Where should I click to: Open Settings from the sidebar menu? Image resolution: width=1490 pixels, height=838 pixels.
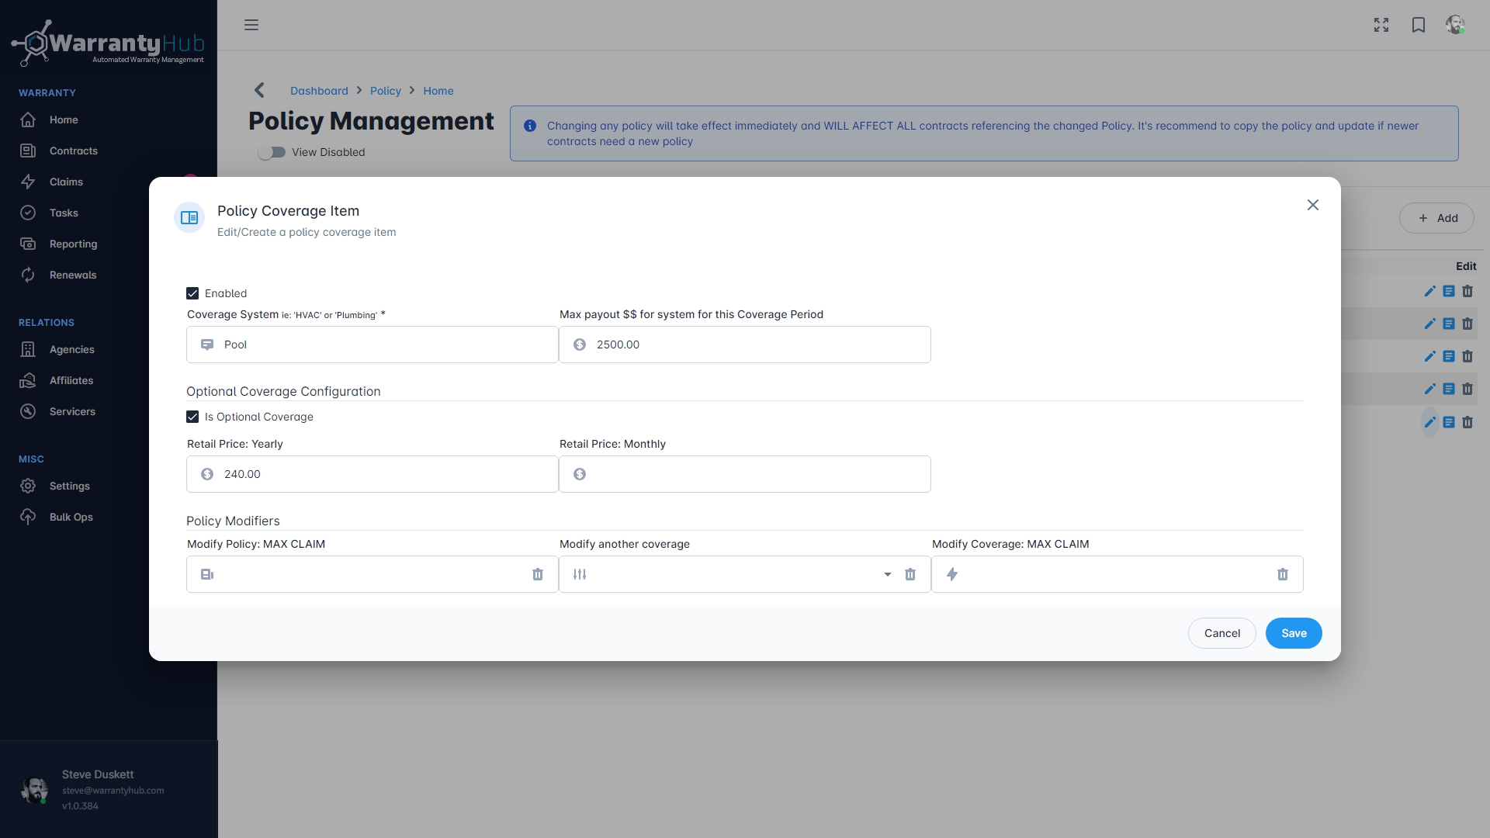[27, 486]
